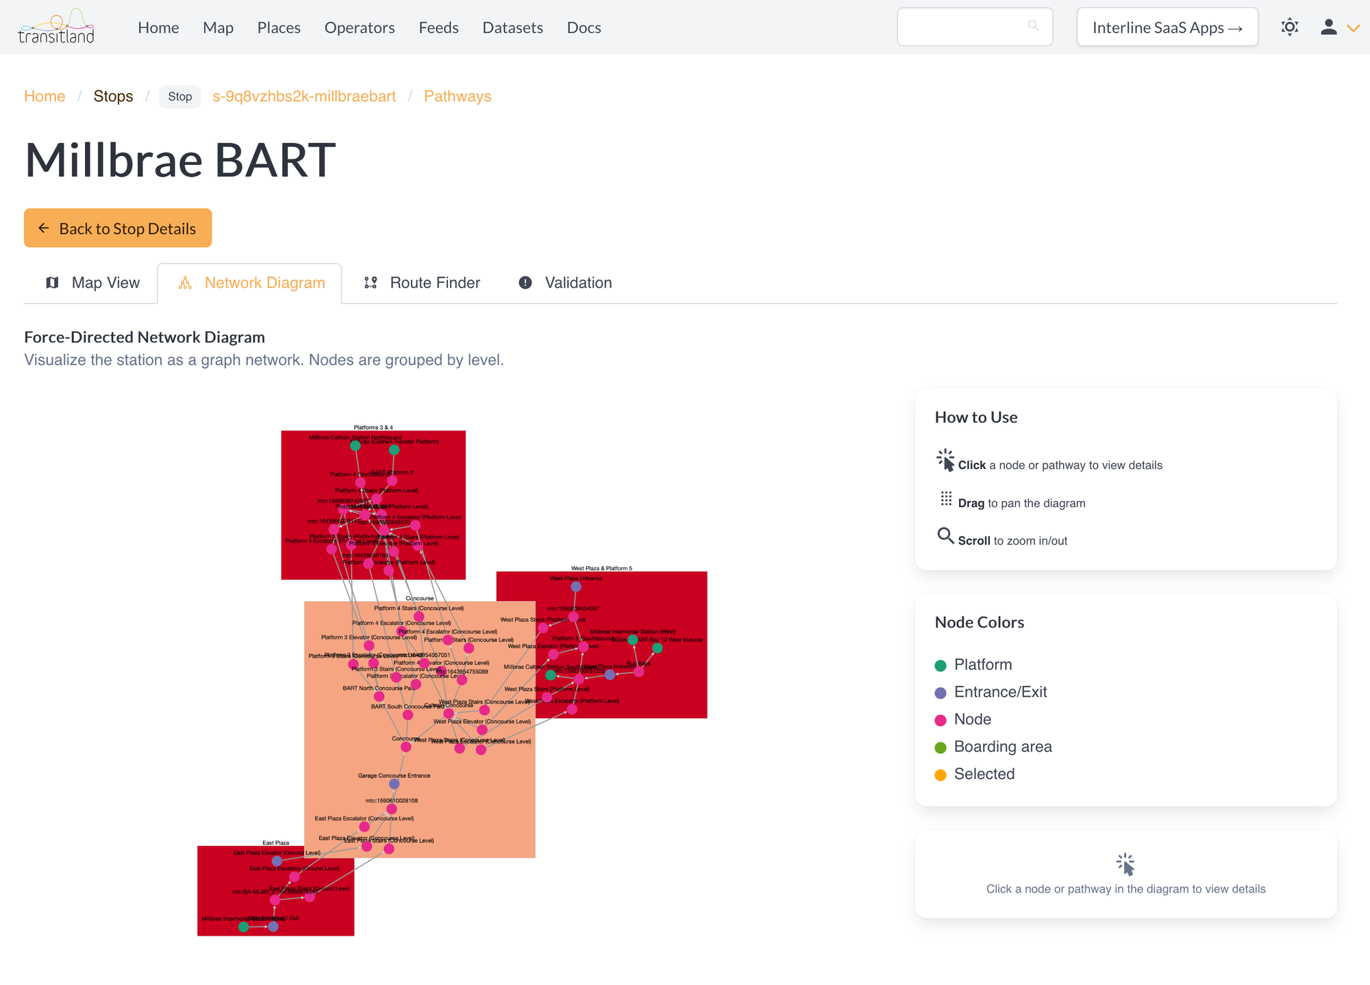
Task: Select the Network Diagram tab
Action: pos(250,283)
